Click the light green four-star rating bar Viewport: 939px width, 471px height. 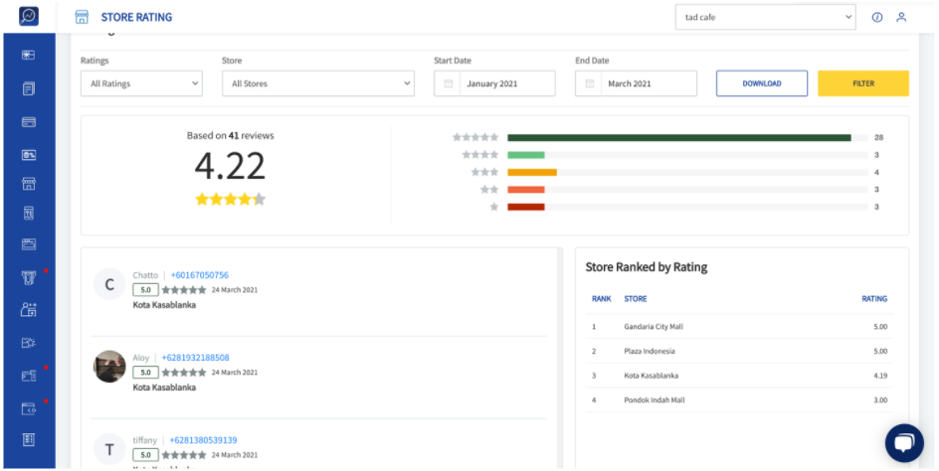(526, 155)
